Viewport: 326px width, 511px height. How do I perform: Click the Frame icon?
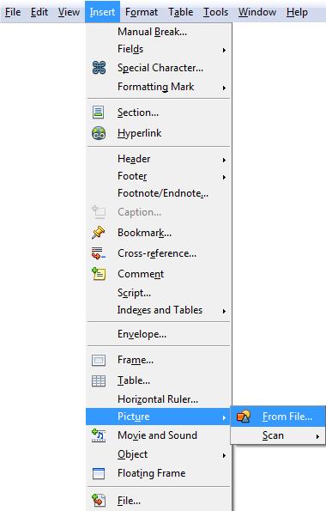click(x=99, y=360)
